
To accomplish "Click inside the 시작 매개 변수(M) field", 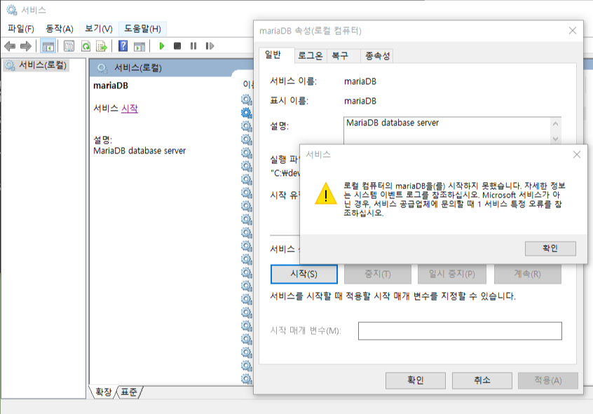I will (459, 331).
